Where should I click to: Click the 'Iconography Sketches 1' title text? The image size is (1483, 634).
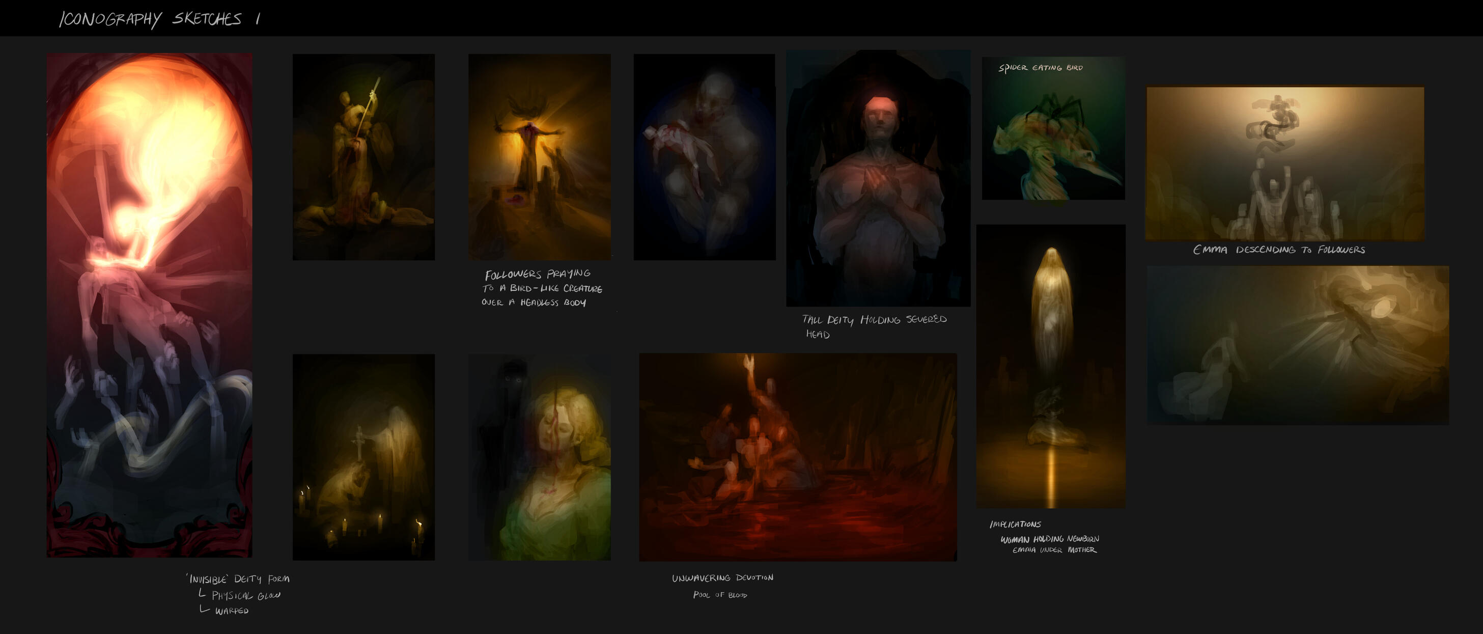pos(159,19)
